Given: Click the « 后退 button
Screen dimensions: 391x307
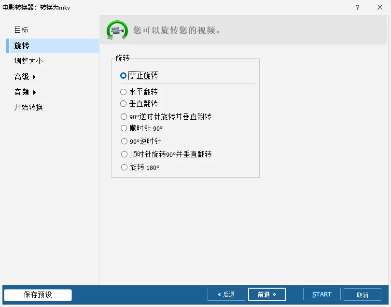Looking at the screenshot, I should coord(226,294).
